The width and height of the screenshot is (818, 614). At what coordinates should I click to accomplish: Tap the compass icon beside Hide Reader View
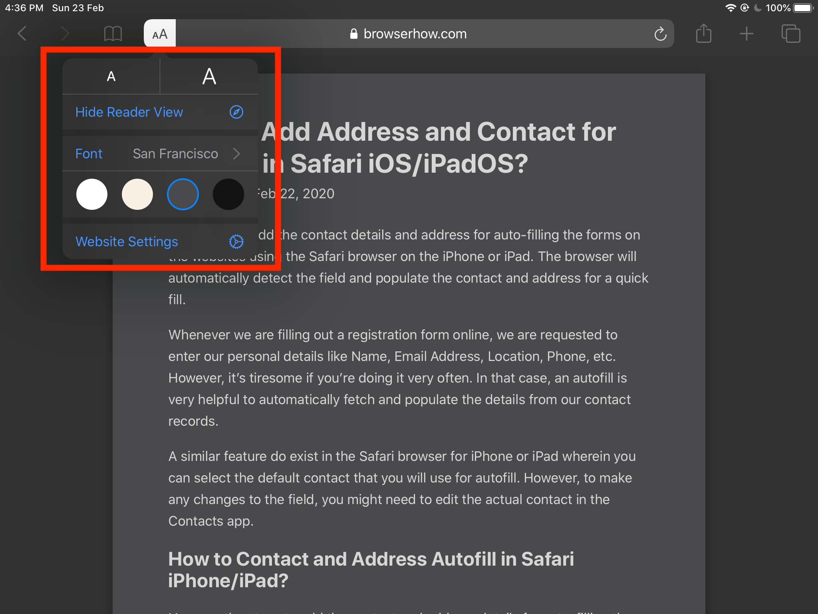[x=236, y=112]
